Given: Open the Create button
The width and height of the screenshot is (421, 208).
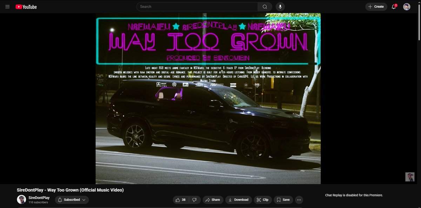Looking at the screenshot, I should pyautogui.click(x=376, y=7).
